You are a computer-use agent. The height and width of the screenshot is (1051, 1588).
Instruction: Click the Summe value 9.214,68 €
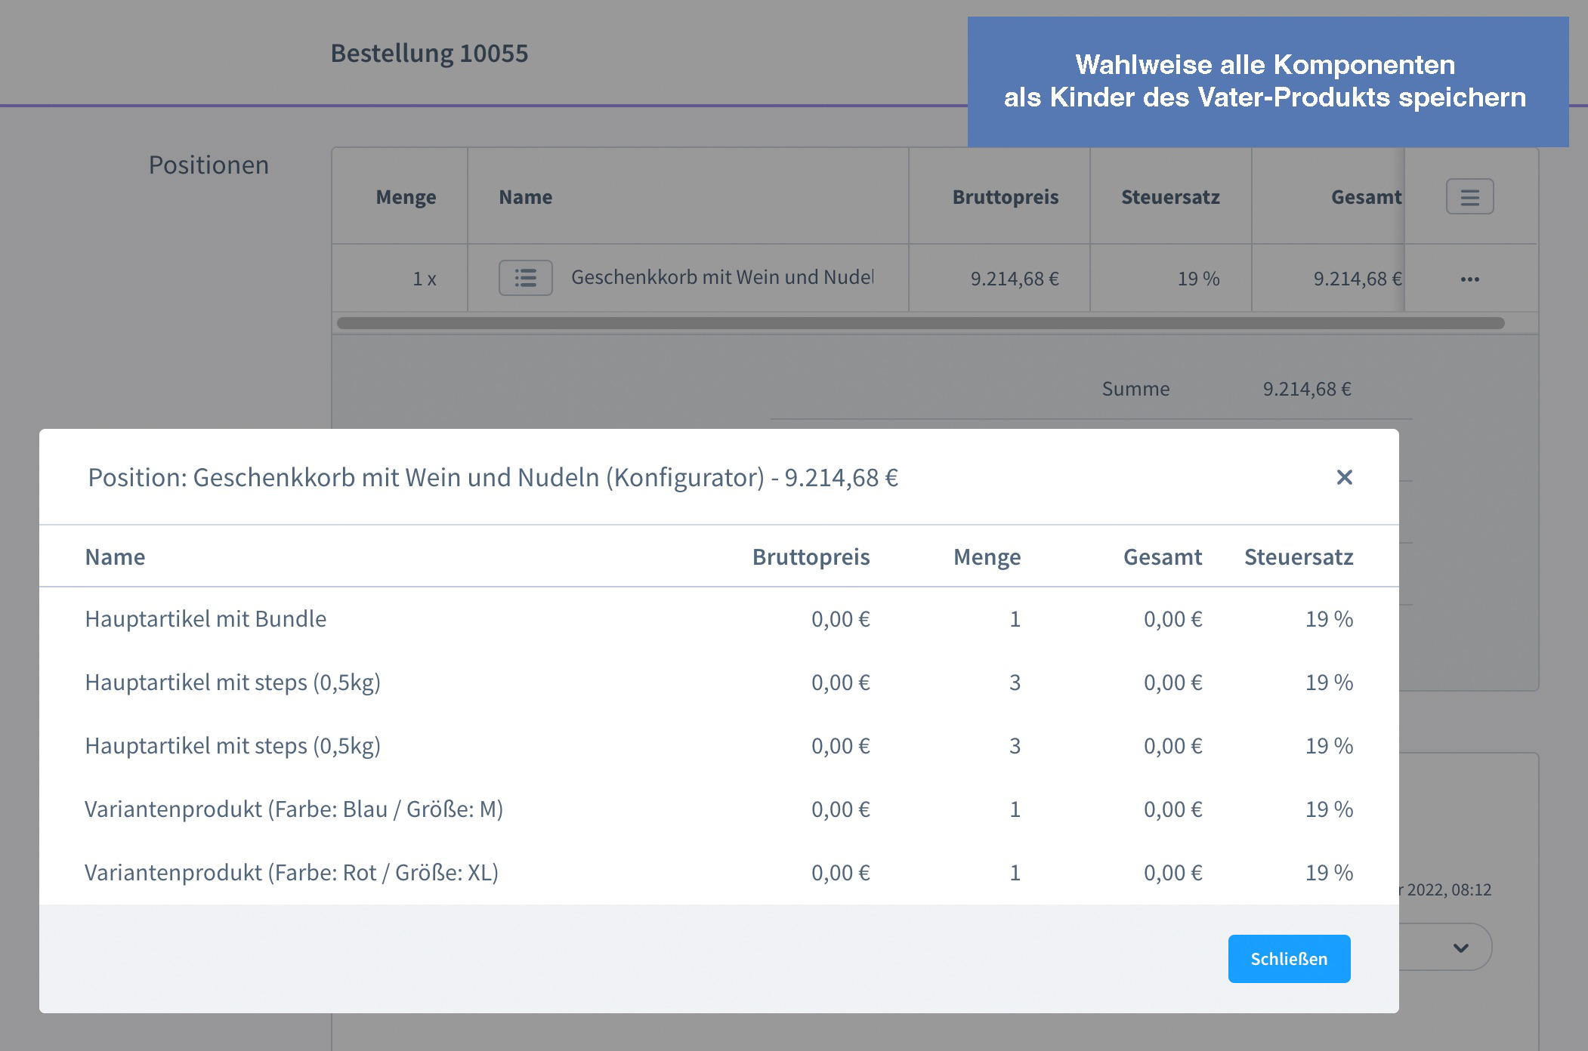(1307, 389)
